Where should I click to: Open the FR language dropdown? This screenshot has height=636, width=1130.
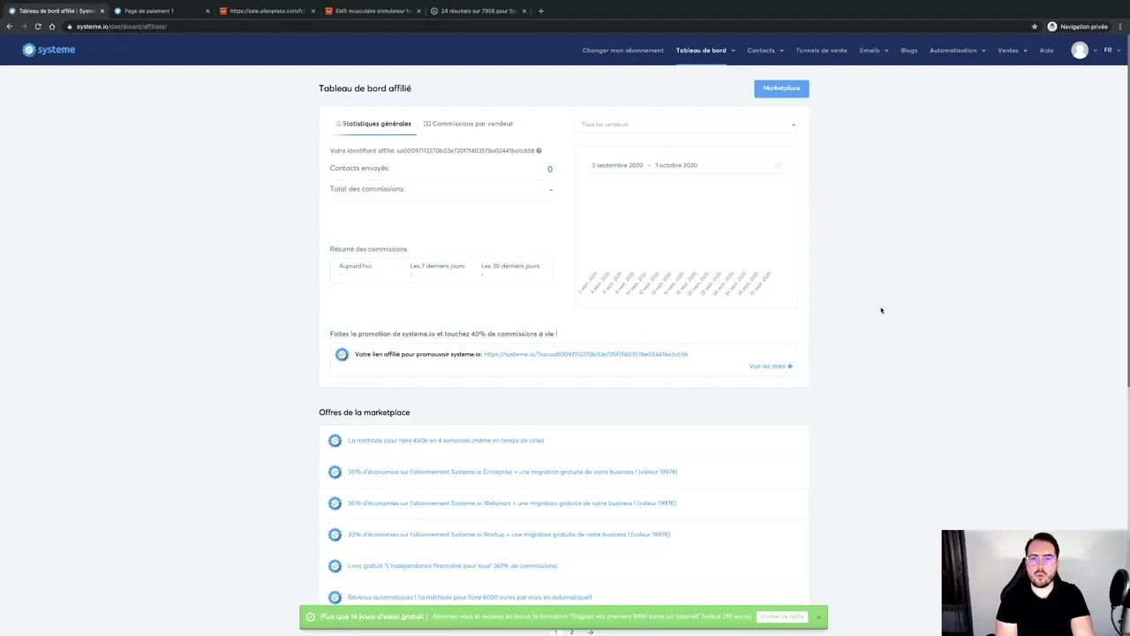pos(1111,50)
